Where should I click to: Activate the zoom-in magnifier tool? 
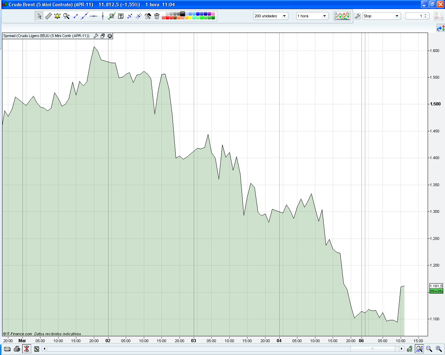67,16
